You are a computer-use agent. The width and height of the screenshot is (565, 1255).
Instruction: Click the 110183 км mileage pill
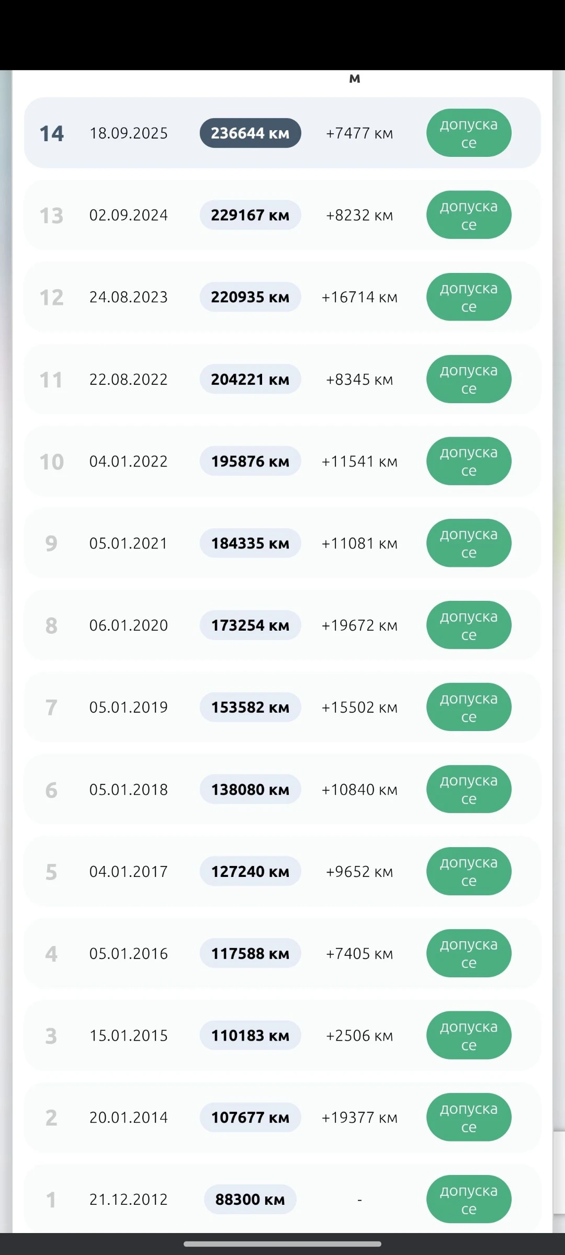[x=250, y=1035]
